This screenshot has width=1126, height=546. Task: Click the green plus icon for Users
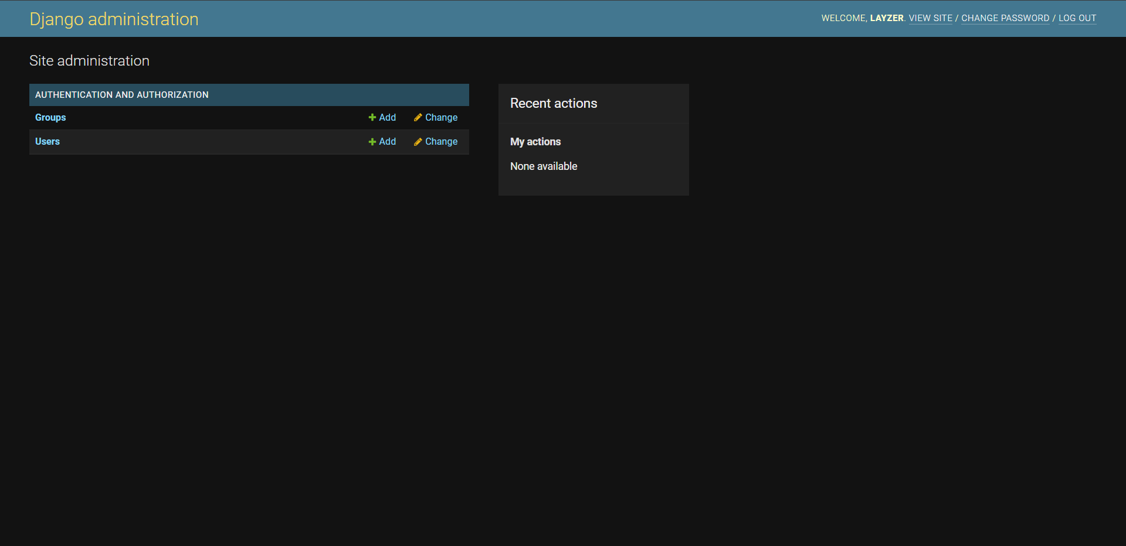[372, 142]
